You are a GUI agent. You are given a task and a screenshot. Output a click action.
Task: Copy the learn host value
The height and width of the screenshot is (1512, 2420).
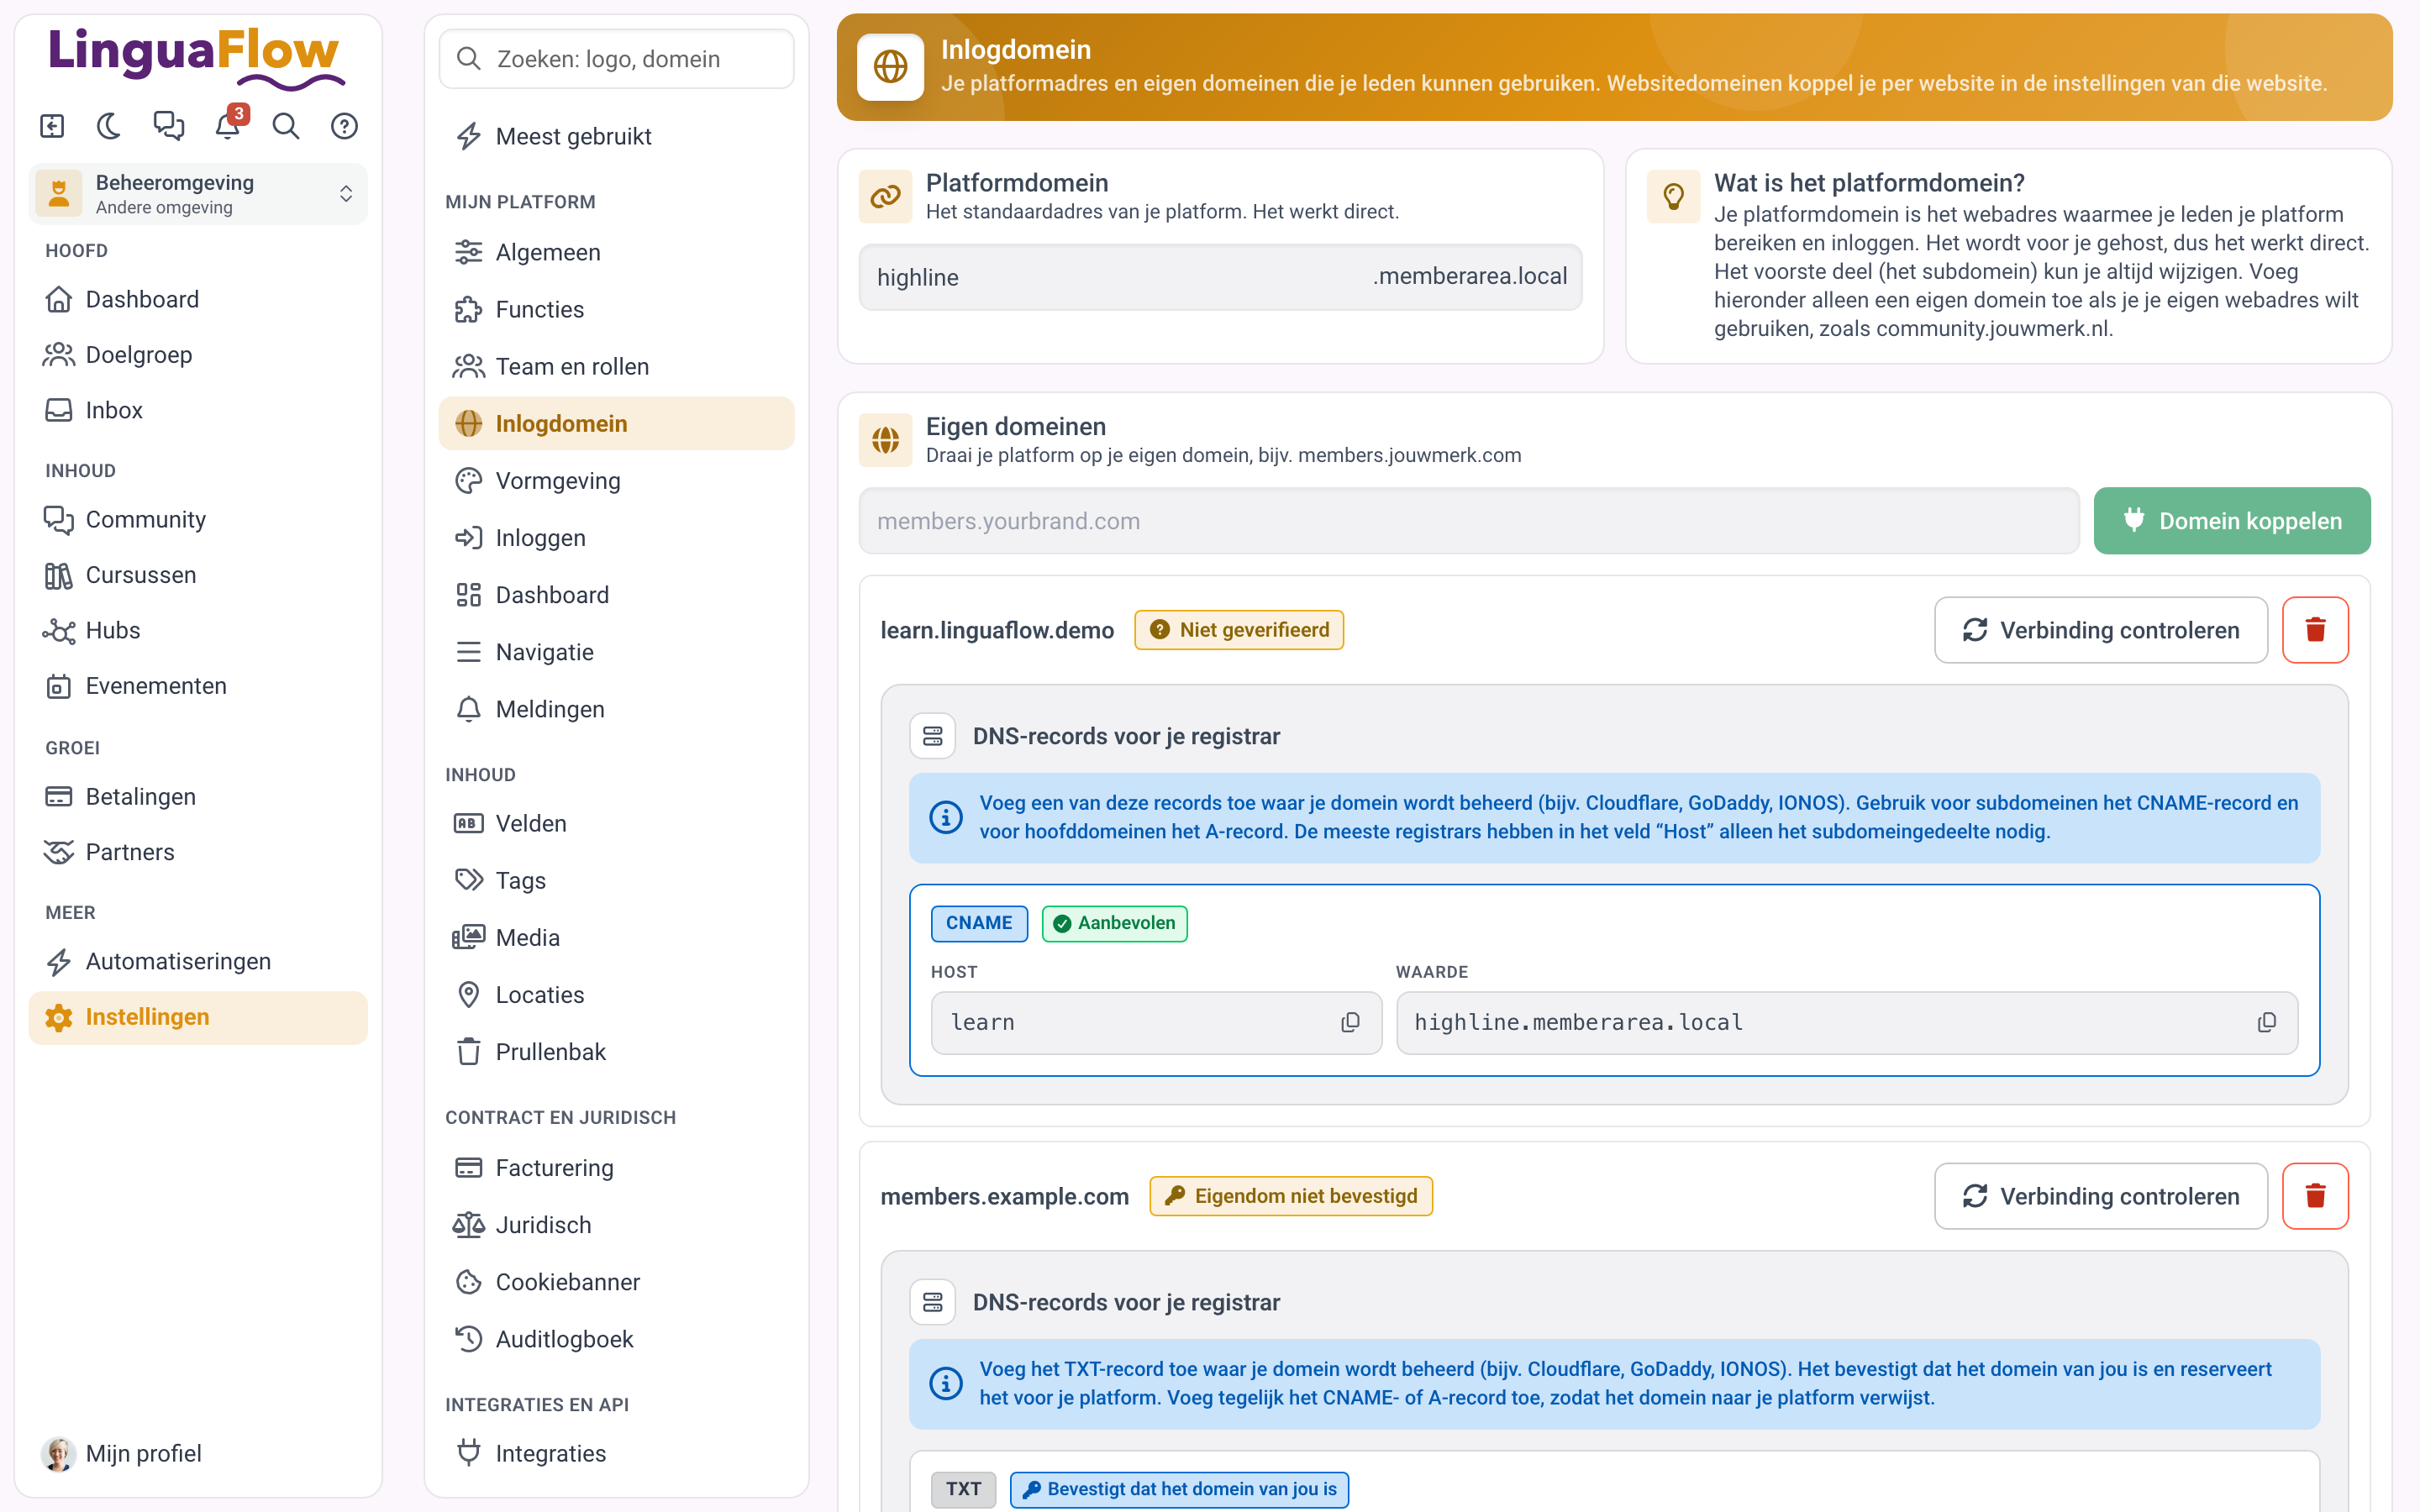tap(1350, 1022)
